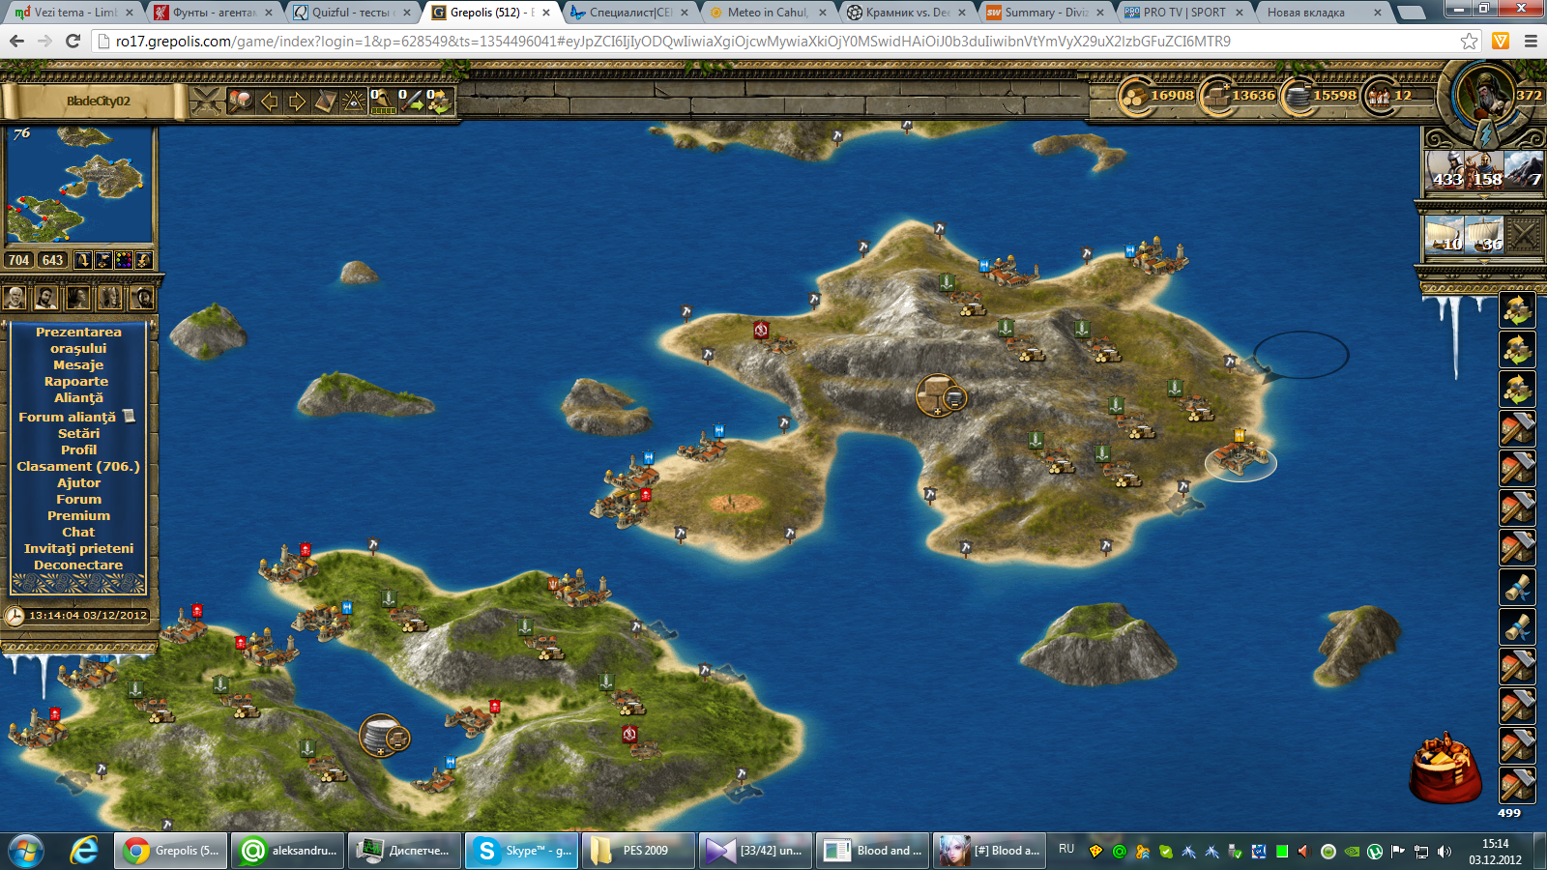Select the ship unit showing 10
The height and width of the screenshot is (870, 1547).
(1445, 235)
